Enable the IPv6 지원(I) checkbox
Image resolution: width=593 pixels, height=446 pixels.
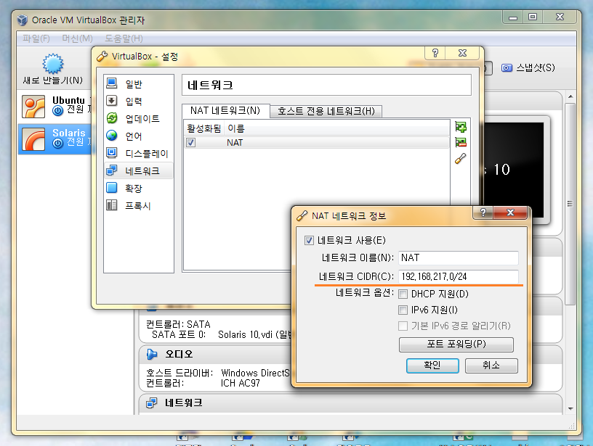(403, 310)
